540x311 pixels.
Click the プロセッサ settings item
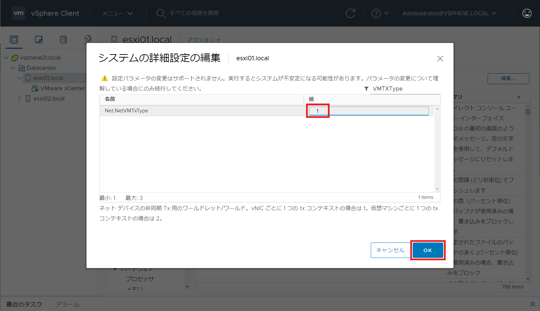140,279
